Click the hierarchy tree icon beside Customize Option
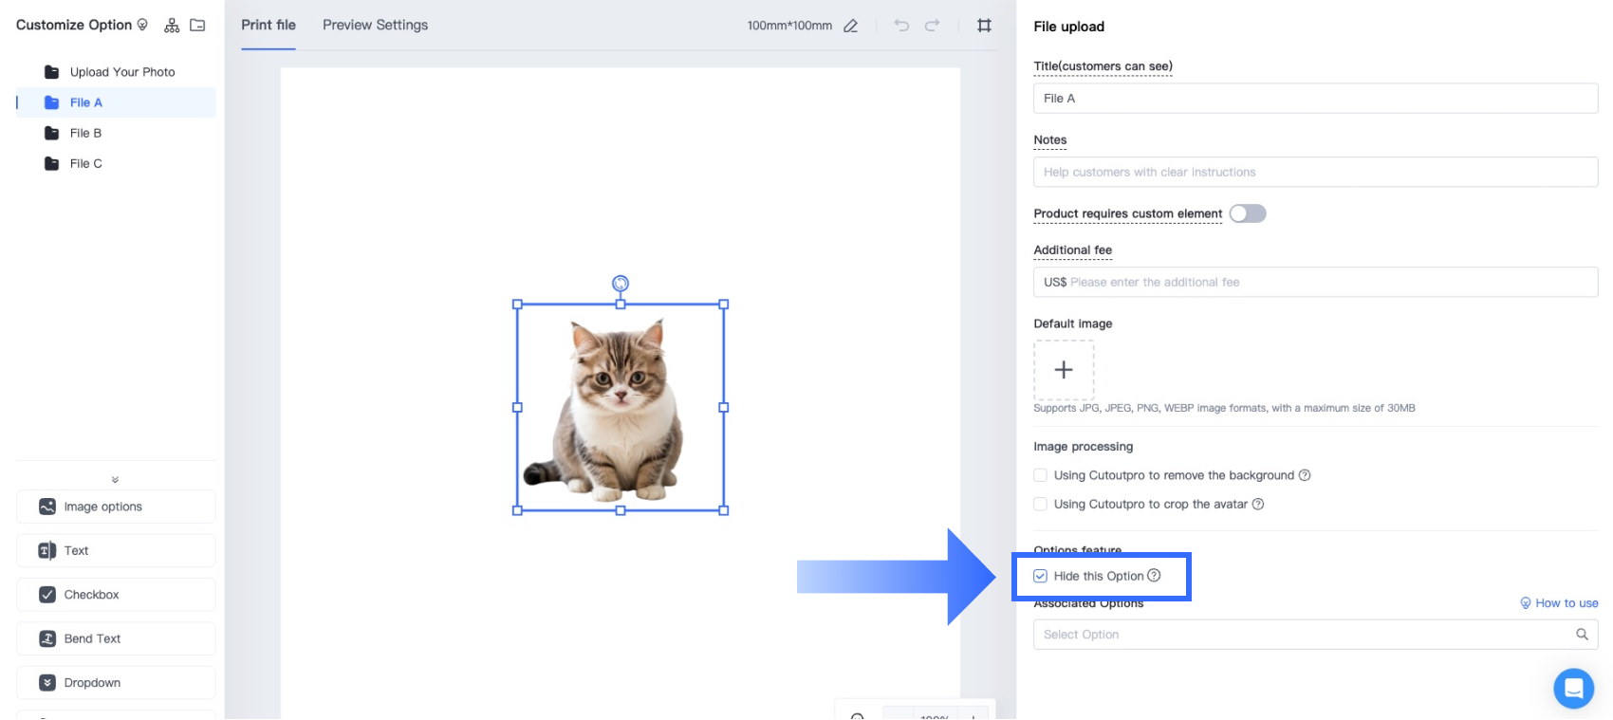The width and height of the screenshot is (1613, 720). 172,26
